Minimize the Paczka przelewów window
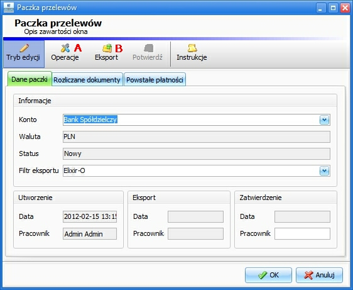This screenshot has width=353, height=290. (321, 8)
